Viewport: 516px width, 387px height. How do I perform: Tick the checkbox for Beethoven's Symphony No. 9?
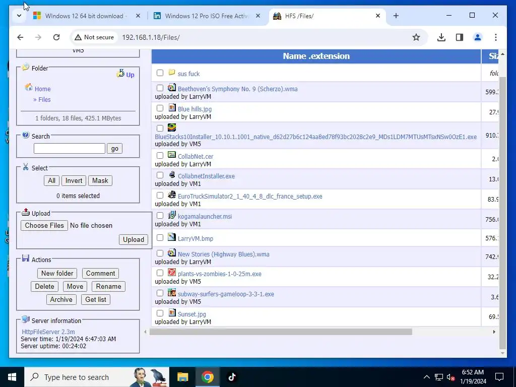pyautogui.click(x=160, y=88)
